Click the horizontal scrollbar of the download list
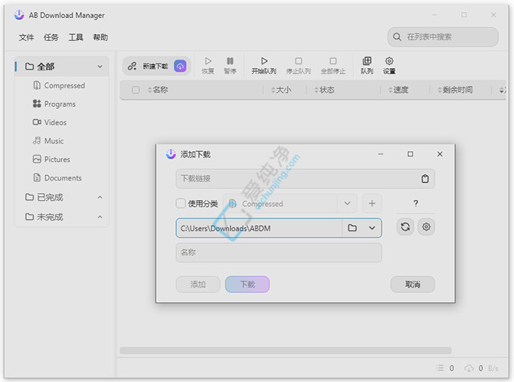Image resolution: width=514 pixels, height=382 pixels. coord(286,350)
